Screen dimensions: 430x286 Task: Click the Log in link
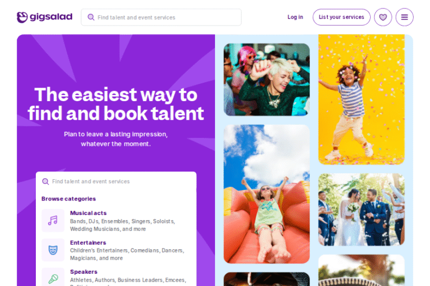coord(295,17)
